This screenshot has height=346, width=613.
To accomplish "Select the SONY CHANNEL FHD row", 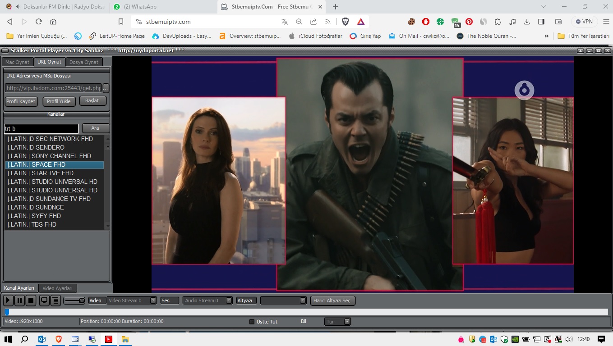I will [x=55, y=156].
